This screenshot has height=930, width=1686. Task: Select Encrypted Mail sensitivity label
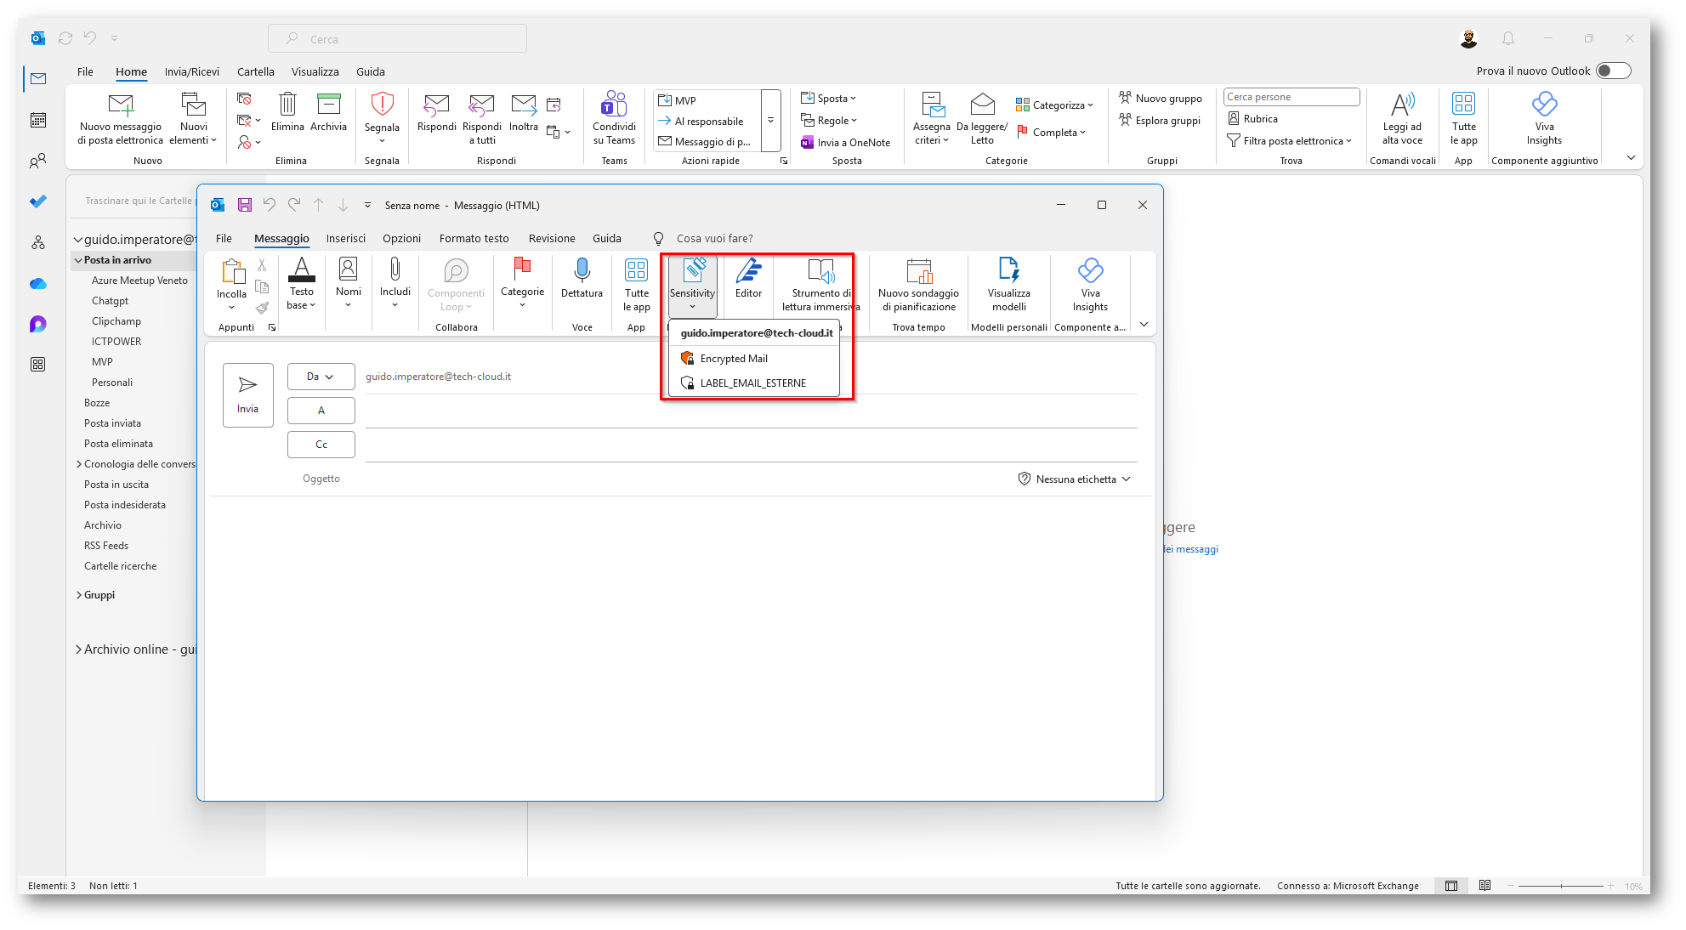[733, 359]
